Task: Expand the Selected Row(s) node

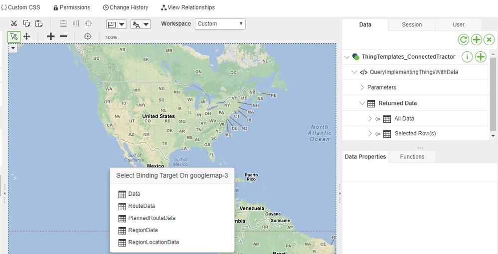Action: point(370,134)
